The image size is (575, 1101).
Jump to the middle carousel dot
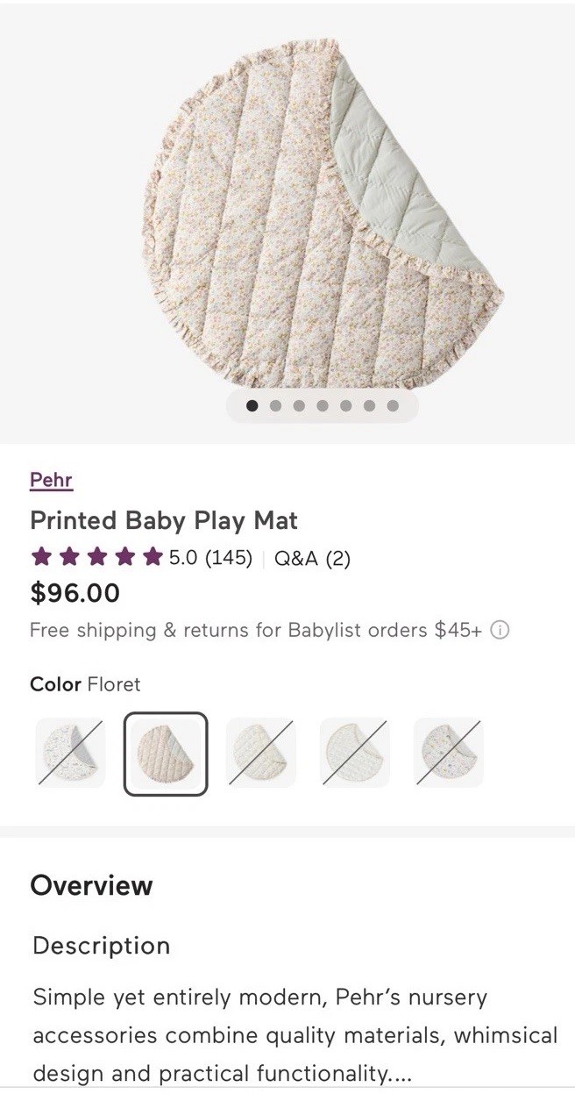(323, 404)
